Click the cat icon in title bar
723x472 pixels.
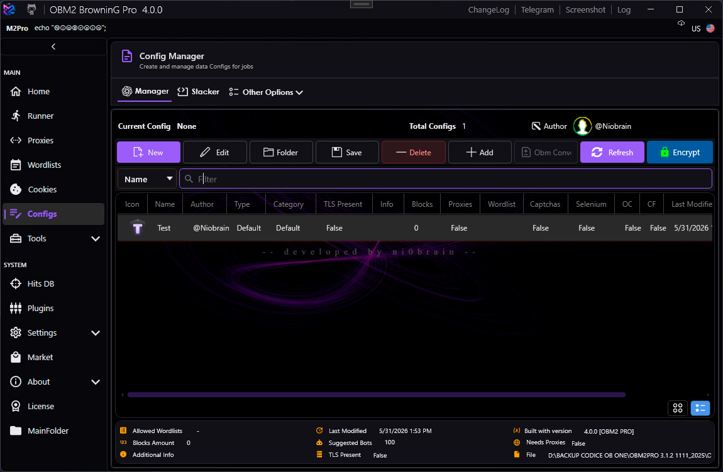coord(31,9)
